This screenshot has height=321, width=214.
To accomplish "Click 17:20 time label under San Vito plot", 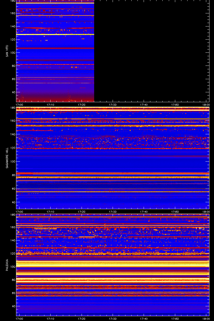I will point(82,105).
